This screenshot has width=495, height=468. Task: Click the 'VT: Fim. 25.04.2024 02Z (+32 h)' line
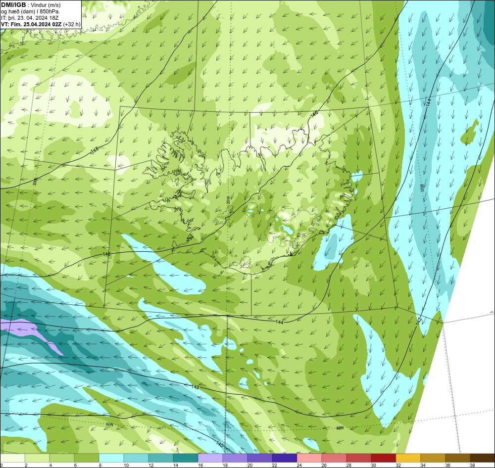point(41,24)
